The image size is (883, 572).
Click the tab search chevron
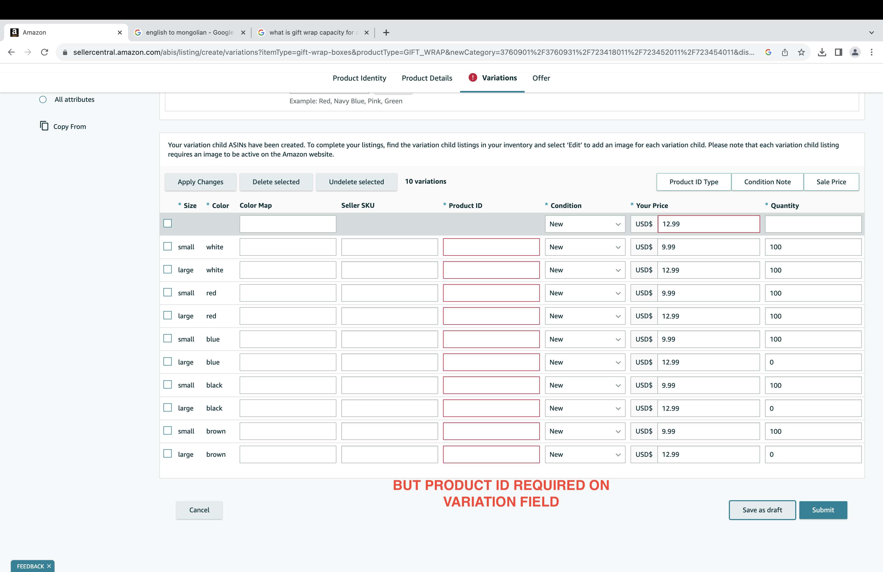pos(871,33)
